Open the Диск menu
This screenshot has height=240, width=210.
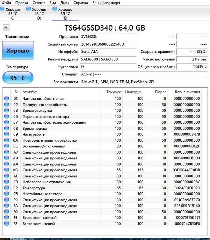point(65,3)
